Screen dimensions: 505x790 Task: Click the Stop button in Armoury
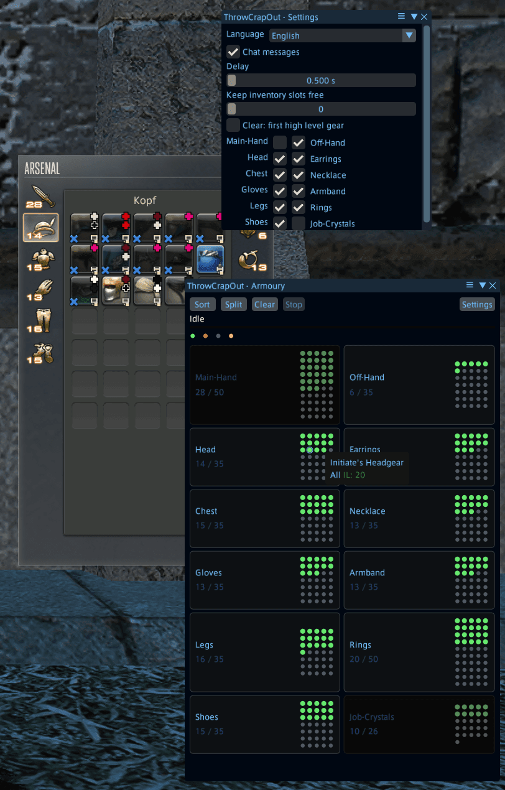(x=294, y=304)
